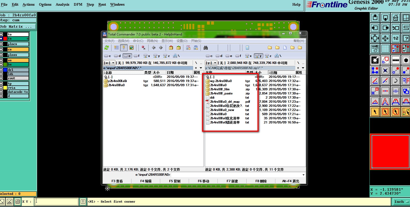The image size is (410, 207).
Task: Toggle the checkbox for layer 'plnss'
Action: point(1,55)
